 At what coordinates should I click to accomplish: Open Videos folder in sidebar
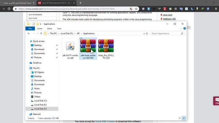pyautogui.click(x=37, y=97)
